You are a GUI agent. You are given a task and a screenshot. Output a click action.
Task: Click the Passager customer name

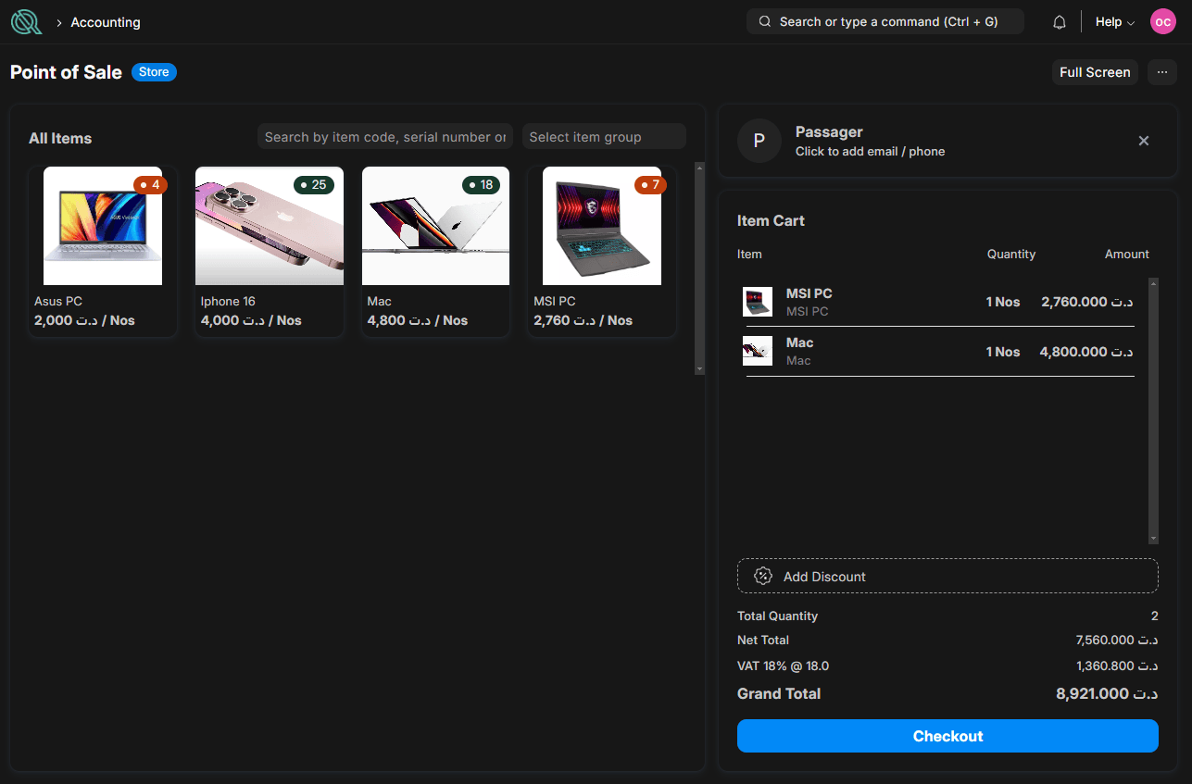(829, 132)
